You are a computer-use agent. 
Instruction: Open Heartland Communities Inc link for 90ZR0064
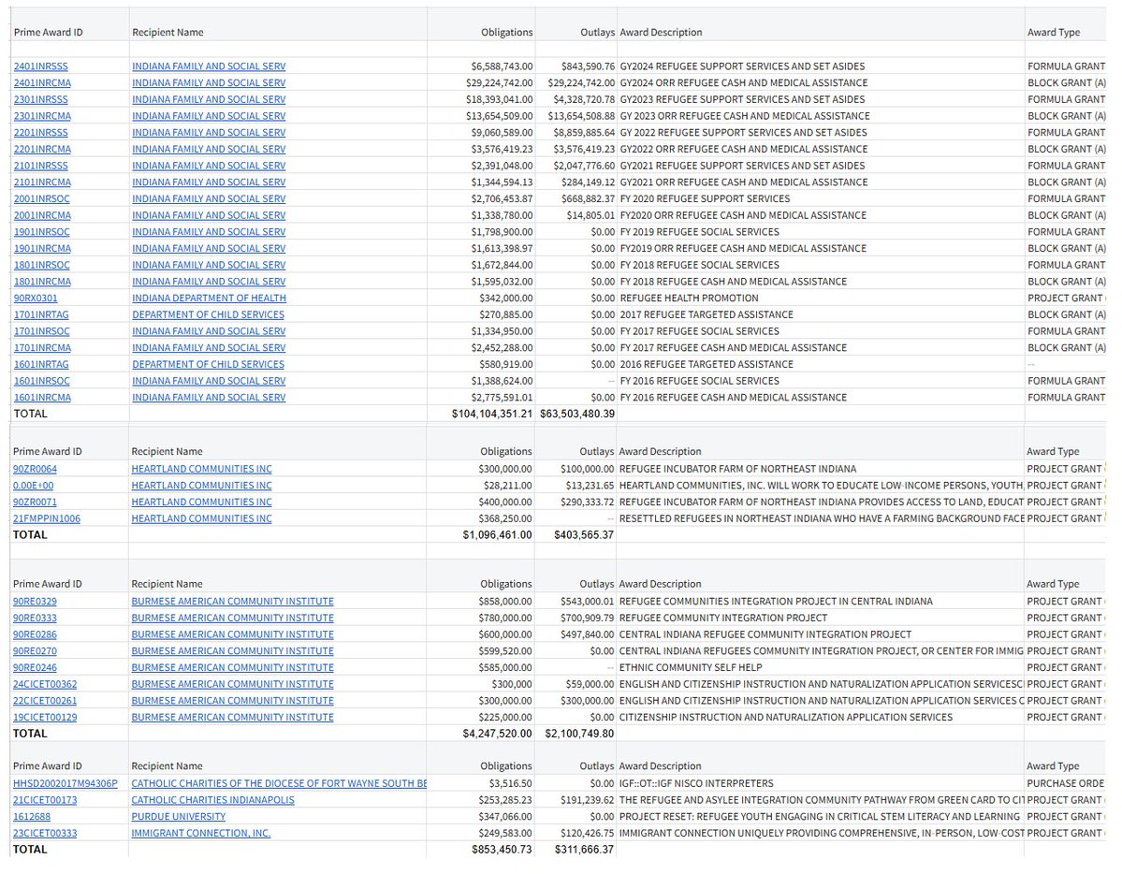tap(202, 469)
